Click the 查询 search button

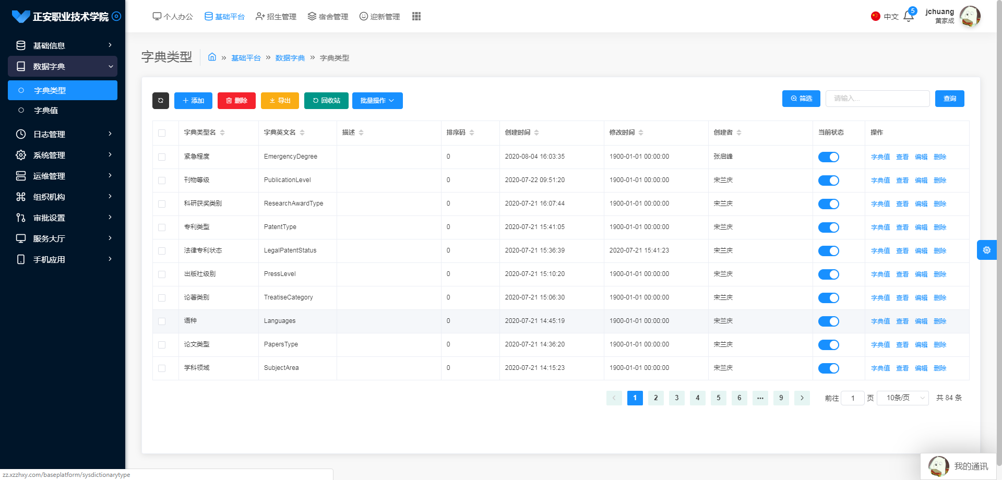[950, 99]
